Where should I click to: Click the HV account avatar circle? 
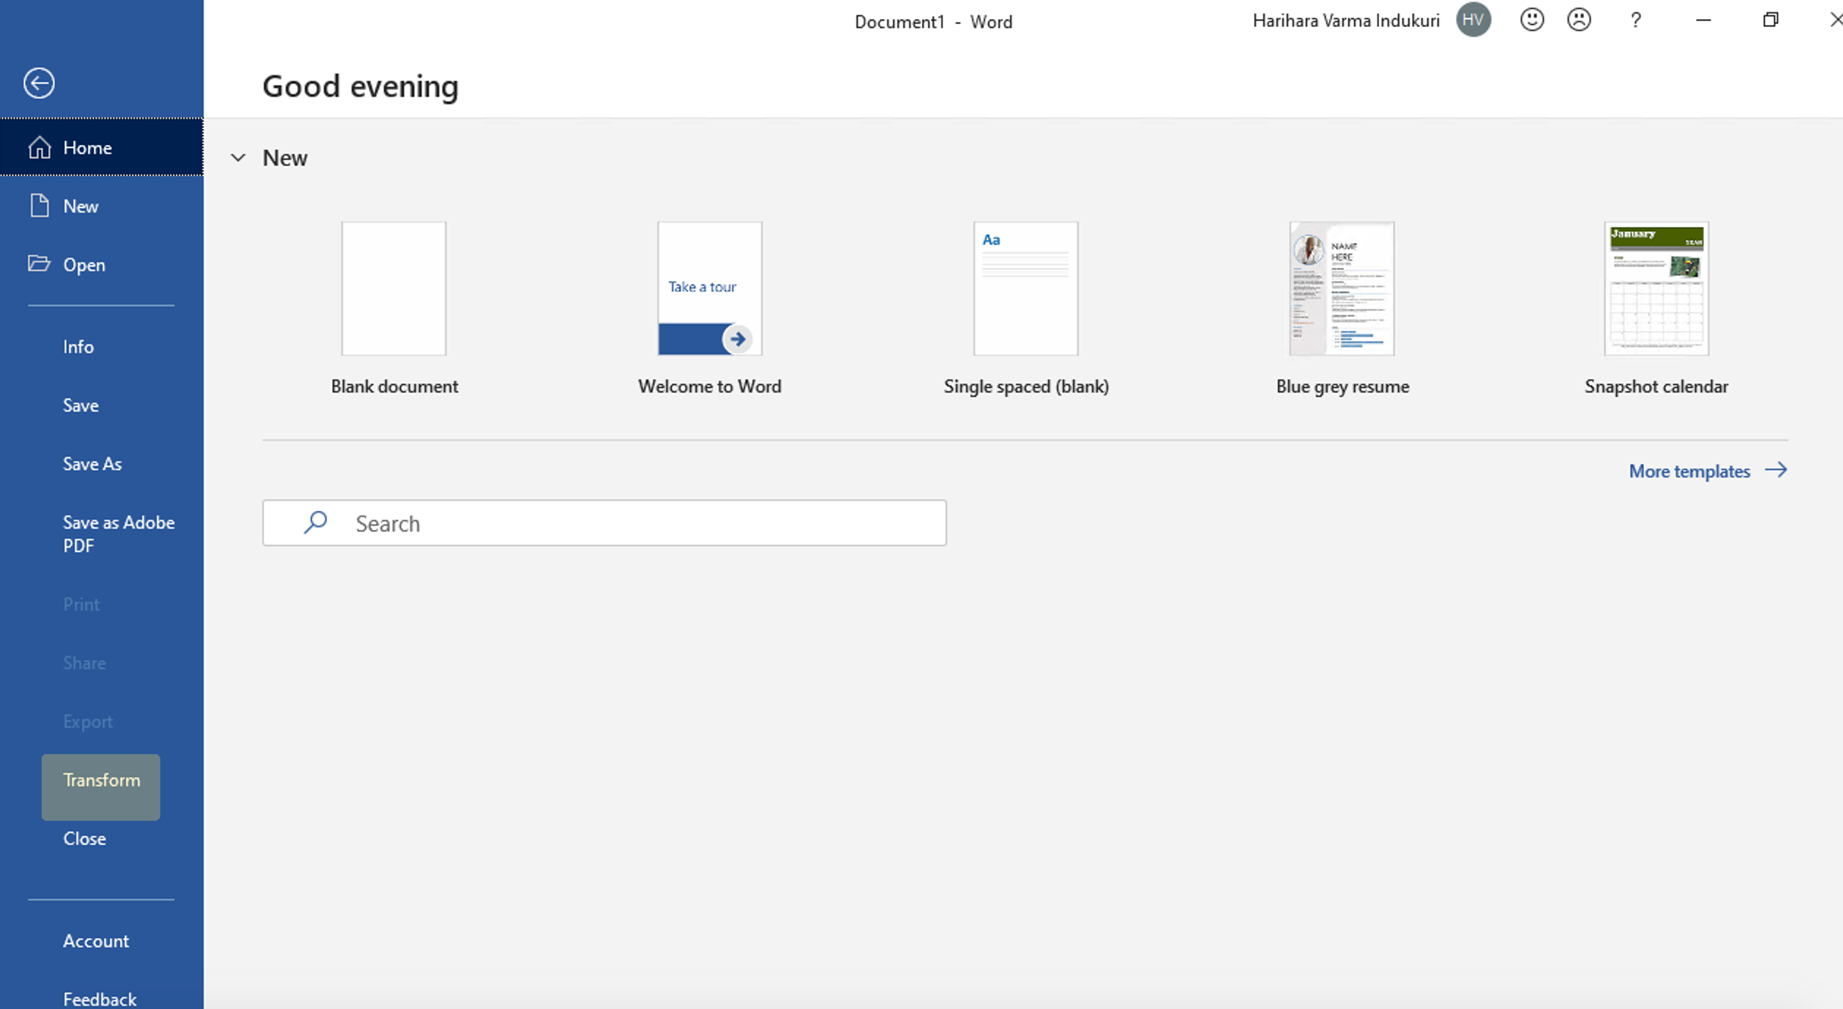click(x=1473, y=20)
